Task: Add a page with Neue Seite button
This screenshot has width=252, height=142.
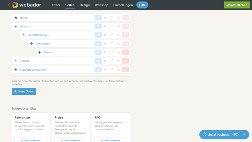Action: click(x=24, y=91)
